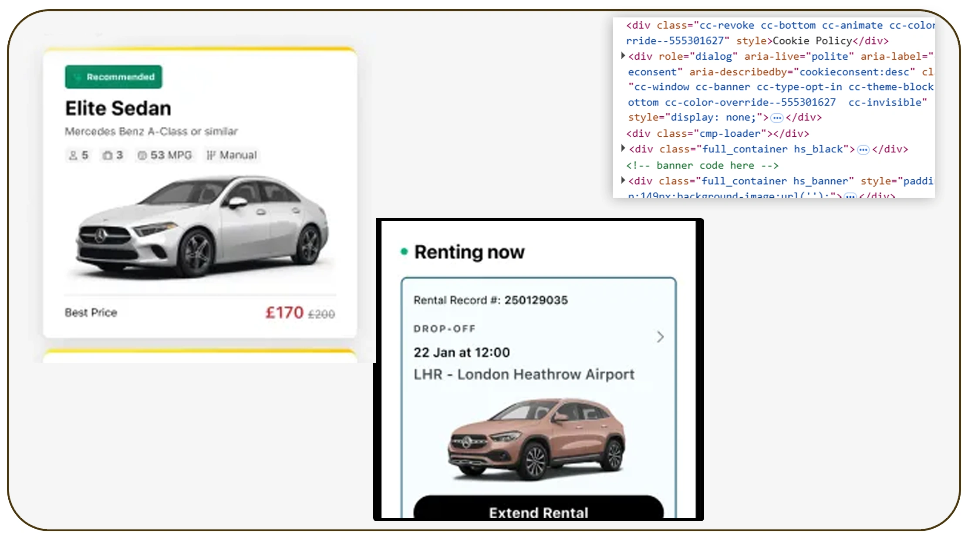This screenshot has height=540, width=968.
Task: Click ellipsis badge in hs_black div
Action: (863, 150)
